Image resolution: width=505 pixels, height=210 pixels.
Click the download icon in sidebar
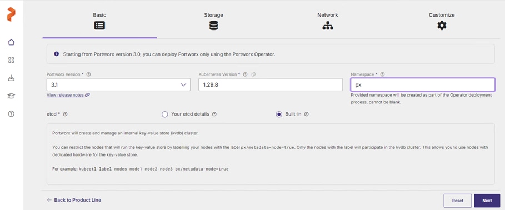point(11,78)
